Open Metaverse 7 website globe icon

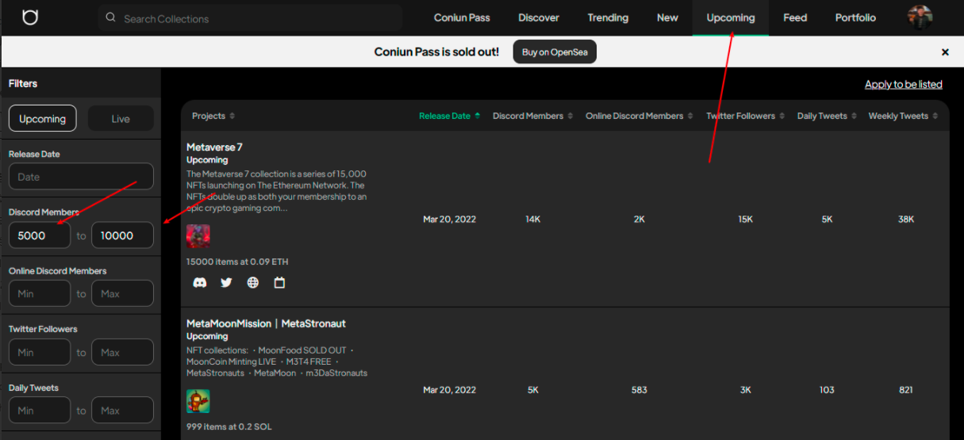click(x=253, y=282)
